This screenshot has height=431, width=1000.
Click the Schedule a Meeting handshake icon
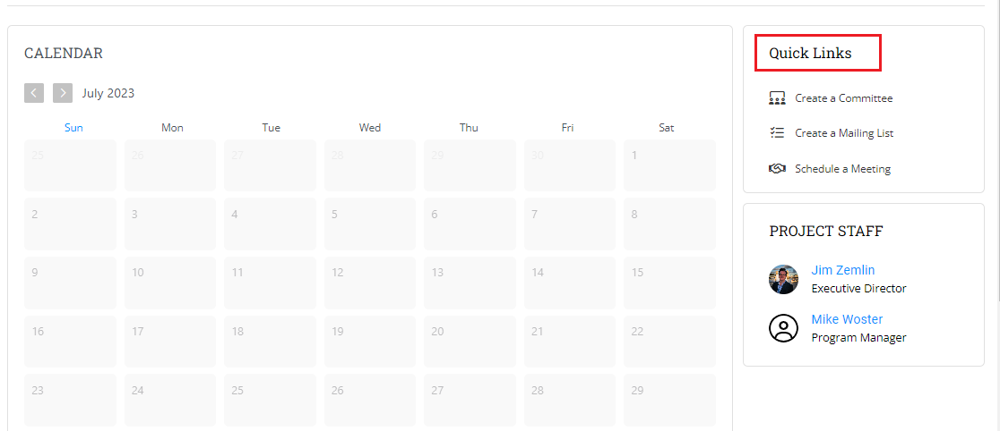coord(777,168)
